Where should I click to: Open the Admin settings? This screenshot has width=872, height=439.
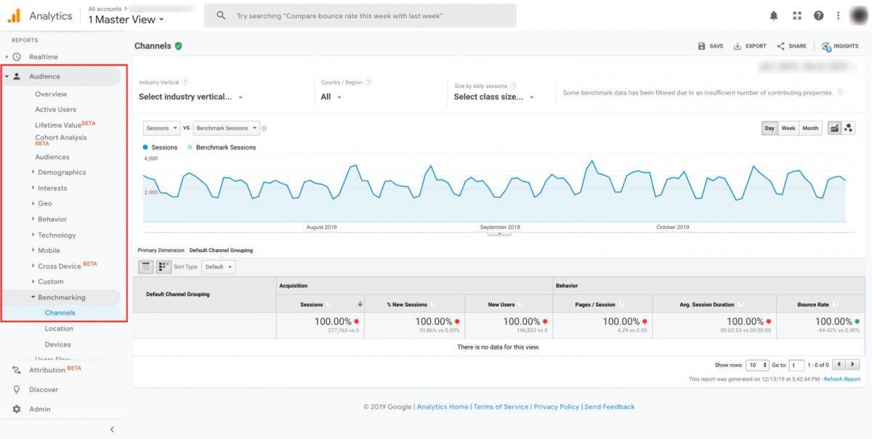pyautogui.click(x=40, y=409)
